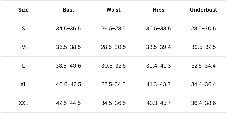Select the XL size row label
Screen dimensions: 227x113
[x=24, y=84]
